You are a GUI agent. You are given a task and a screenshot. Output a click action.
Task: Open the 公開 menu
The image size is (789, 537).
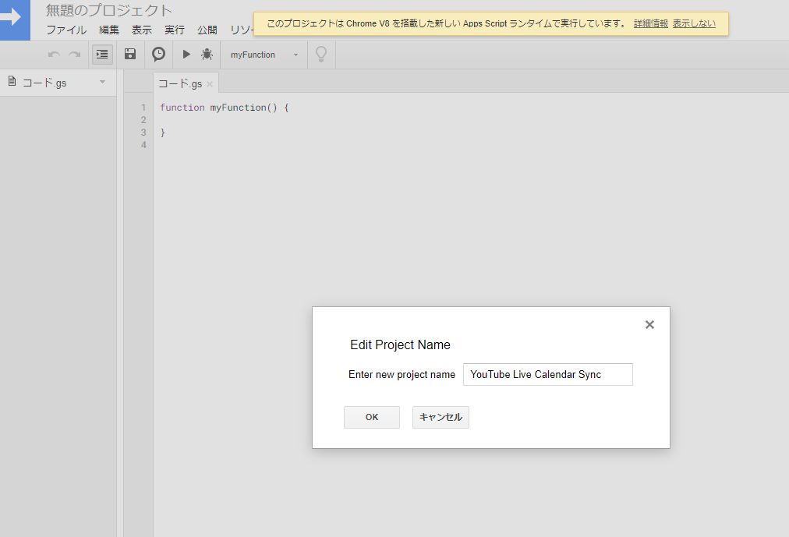(207, 30)
